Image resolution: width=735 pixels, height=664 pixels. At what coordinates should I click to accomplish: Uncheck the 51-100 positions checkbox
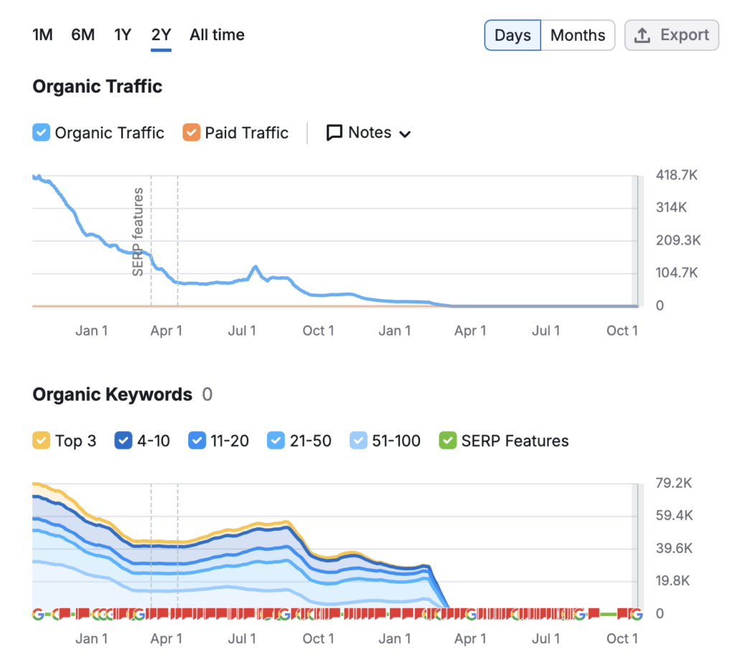(358, 440)
